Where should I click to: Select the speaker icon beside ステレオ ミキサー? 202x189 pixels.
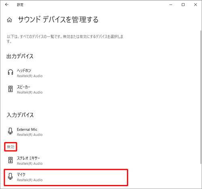11,160
